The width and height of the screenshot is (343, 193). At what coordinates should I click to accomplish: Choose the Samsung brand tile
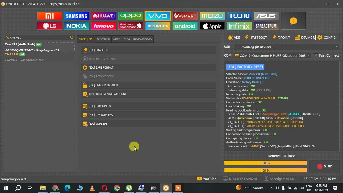pyautogui.click(x=76, y=16)
